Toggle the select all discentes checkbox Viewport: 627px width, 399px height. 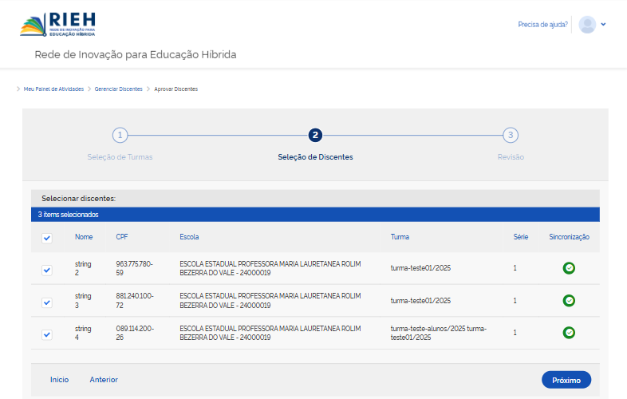pyautogui.click(x=47, y=238)
